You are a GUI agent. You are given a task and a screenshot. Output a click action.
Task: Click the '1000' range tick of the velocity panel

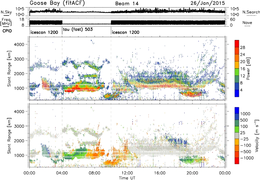point(19,155)
